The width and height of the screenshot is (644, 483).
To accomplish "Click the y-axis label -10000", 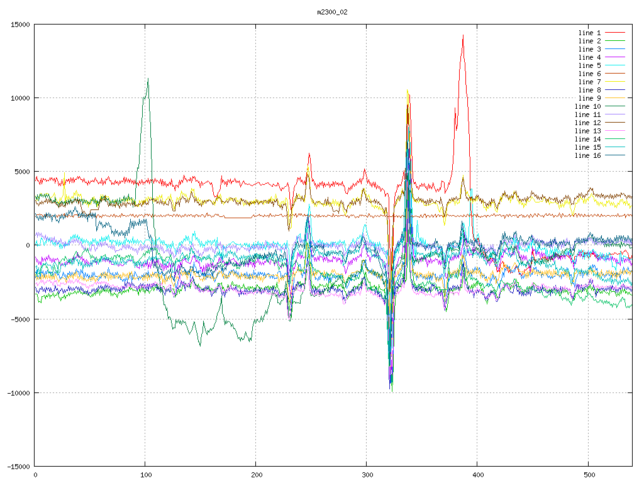I will tap(19, 393).
